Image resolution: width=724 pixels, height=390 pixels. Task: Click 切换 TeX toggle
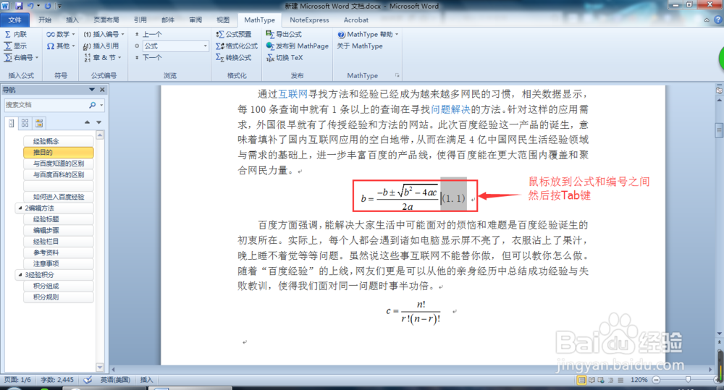[285, 57]
